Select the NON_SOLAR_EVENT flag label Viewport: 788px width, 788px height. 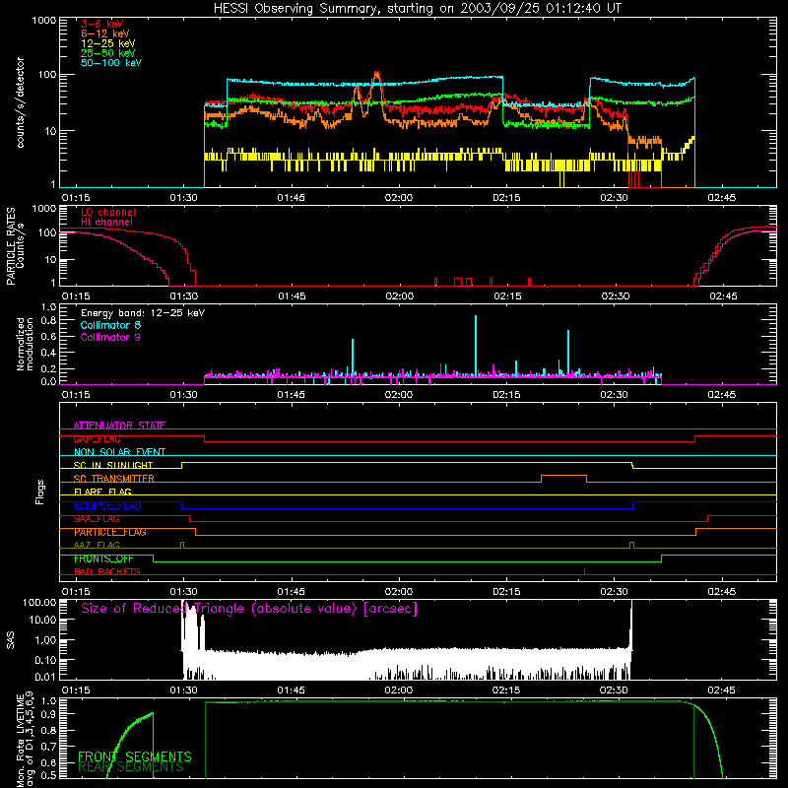tap(119, 452)
